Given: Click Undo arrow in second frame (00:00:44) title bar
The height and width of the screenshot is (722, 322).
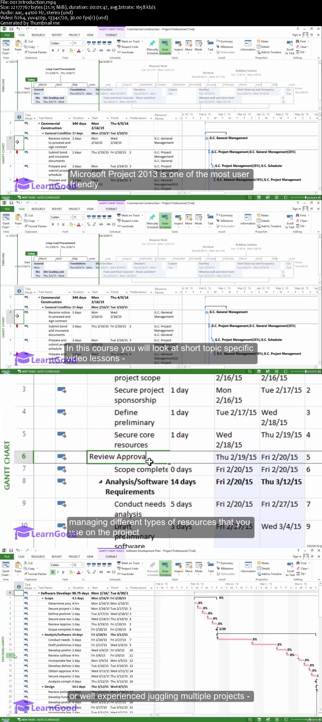Looking at the screenshot, I should [18, 203].
